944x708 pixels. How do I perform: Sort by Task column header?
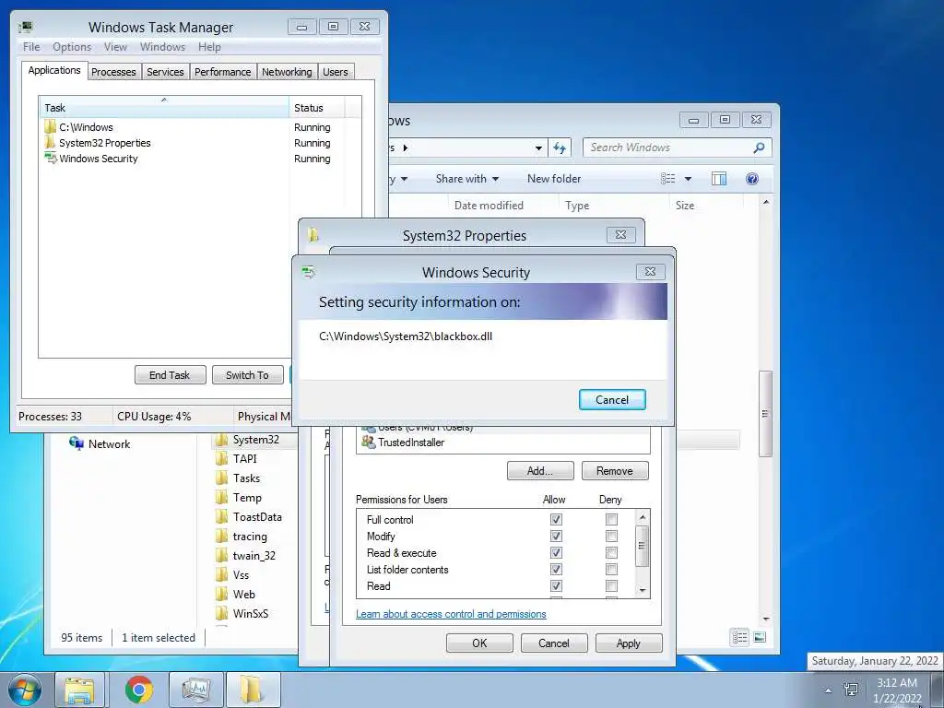[x=164, y=108]
